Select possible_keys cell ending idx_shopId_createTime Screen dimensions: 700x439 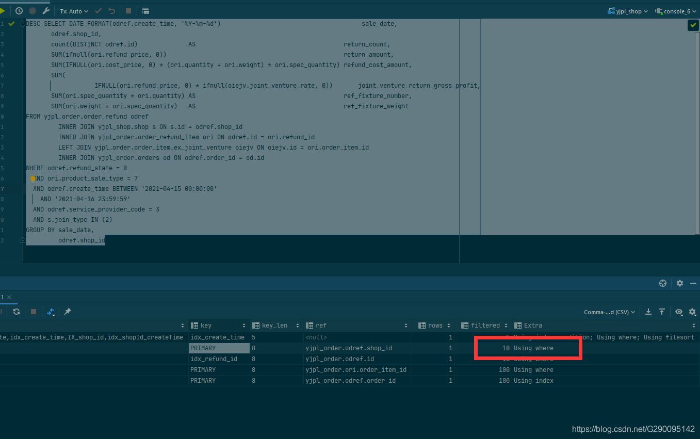coord(93,337)
